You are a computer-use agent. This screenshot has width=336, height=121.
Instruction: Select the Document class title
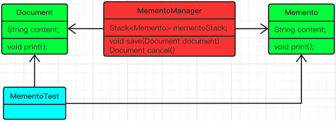[x=35, y=12]
